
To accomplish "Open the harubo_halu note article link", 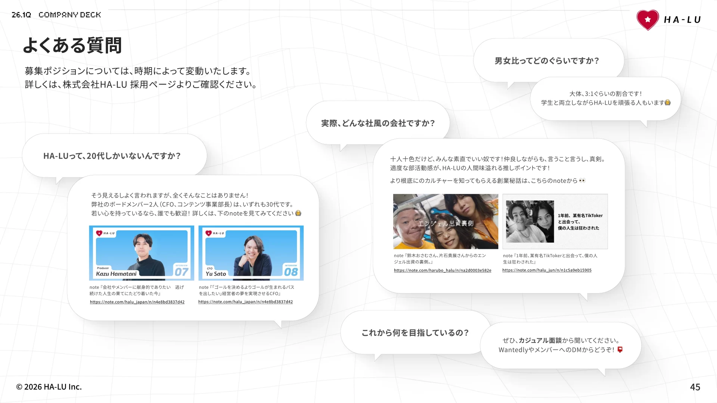I will click(443, 270).
